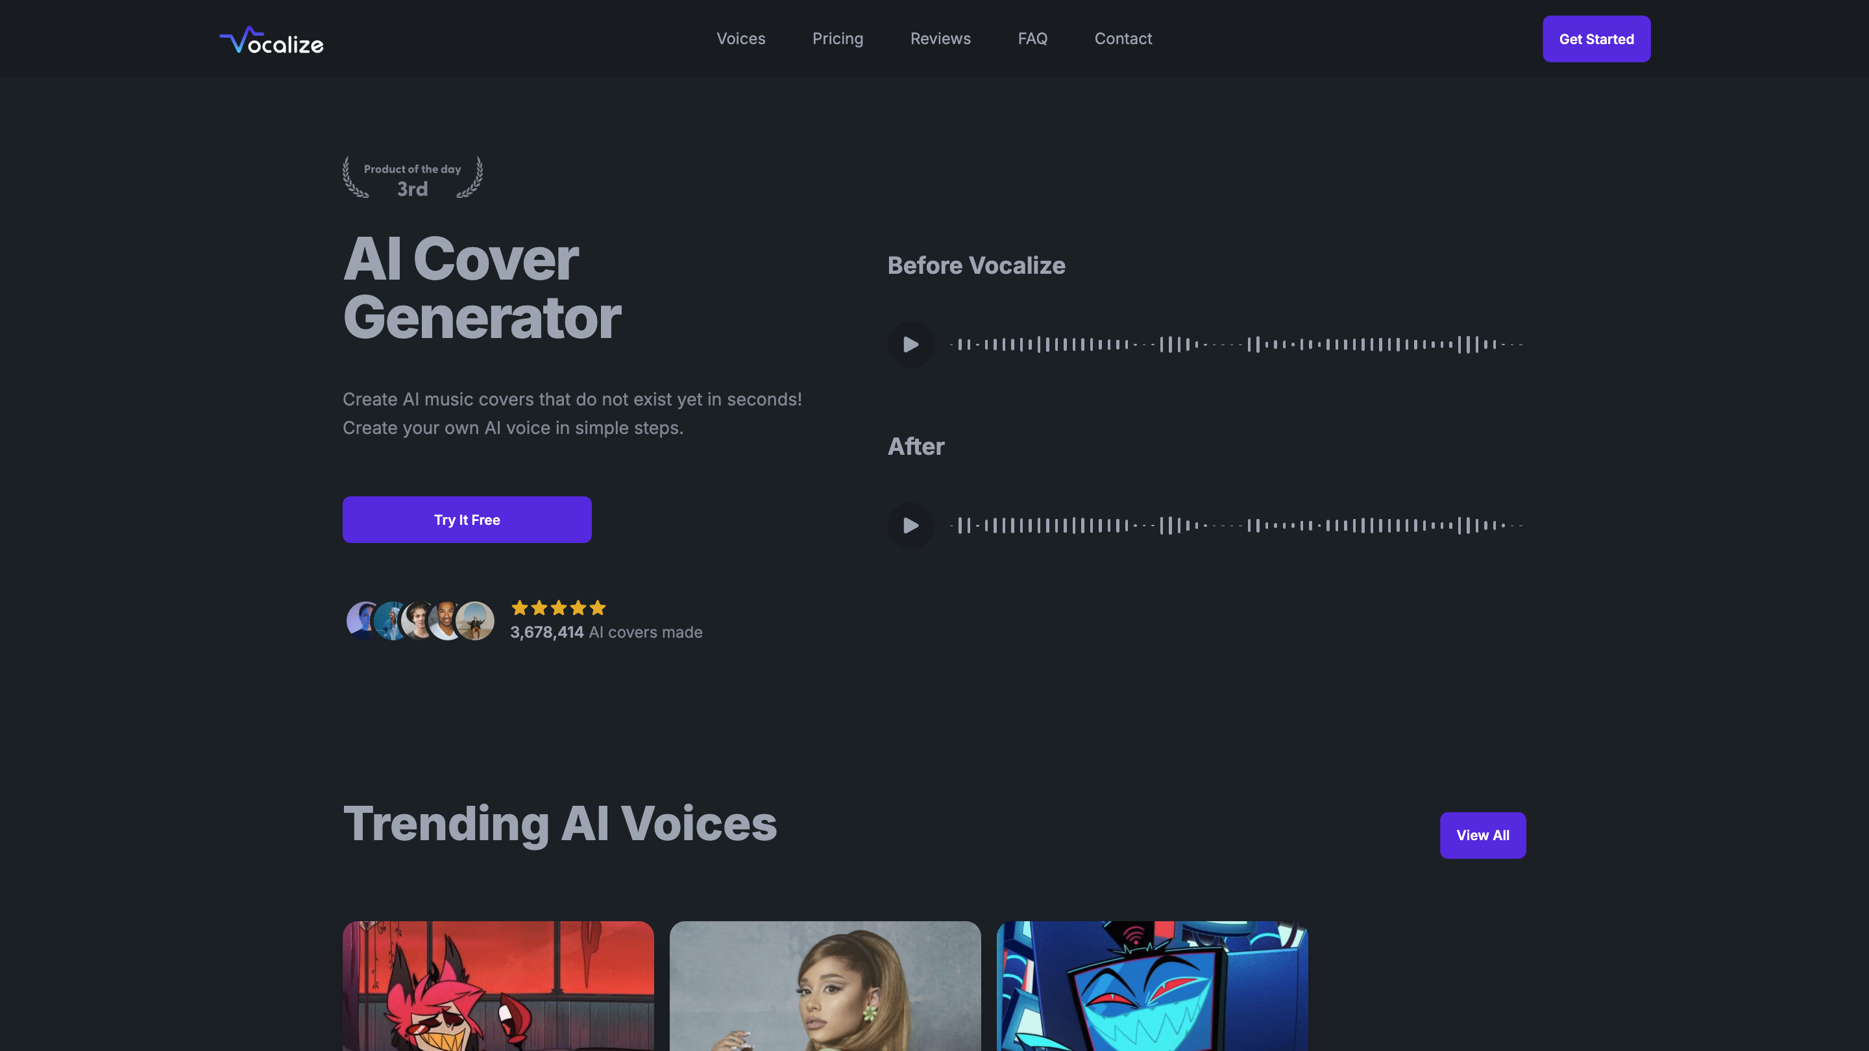1869x1051 pixels.
Task: Play the After audio sample
Action: [910, 525]
